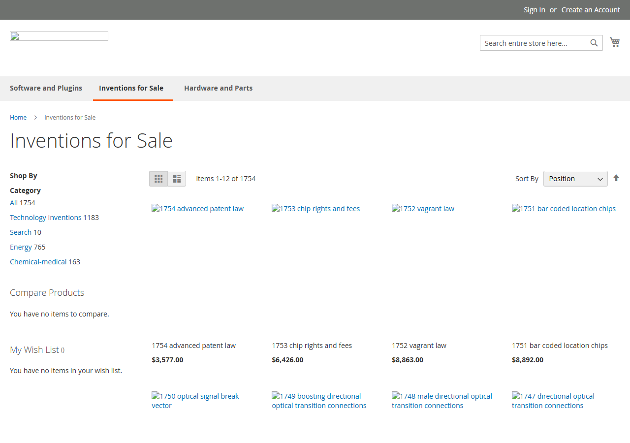Viewport: 630px width, 443px height.
Task: Click the search magnifier icon
Action: click(x=594, y=43)
